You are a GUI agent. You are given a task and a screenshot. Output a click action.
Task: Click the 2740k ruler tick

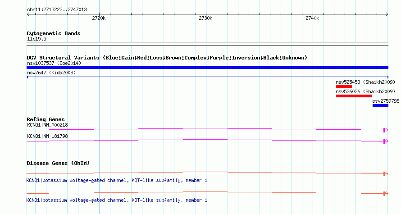click(x=313, y=18)
